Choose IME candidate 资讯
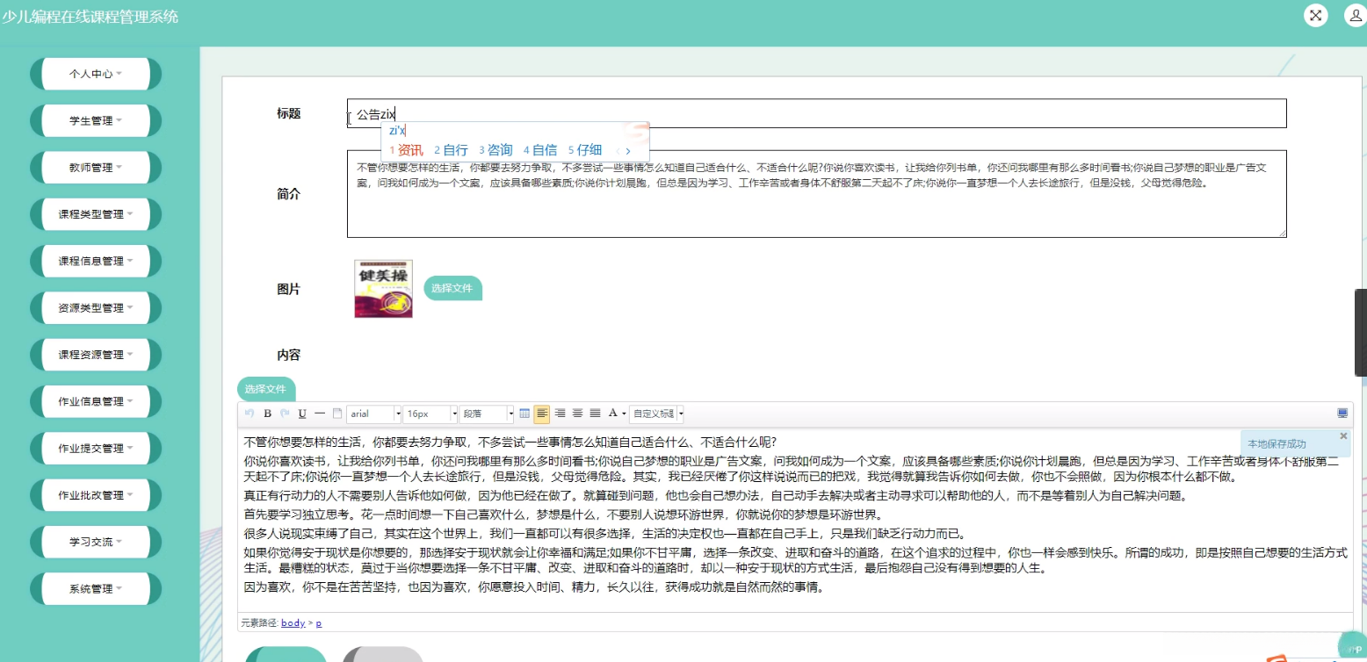This screenshot has height=662, width=1367. 406,150
